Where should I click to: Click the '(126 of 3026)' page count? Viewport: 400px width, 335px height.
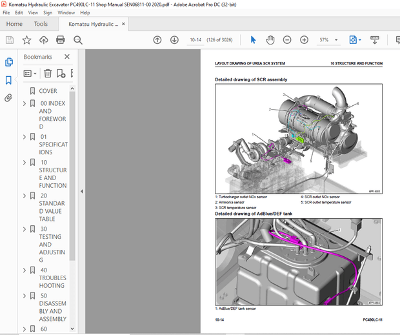pos(219,40)
